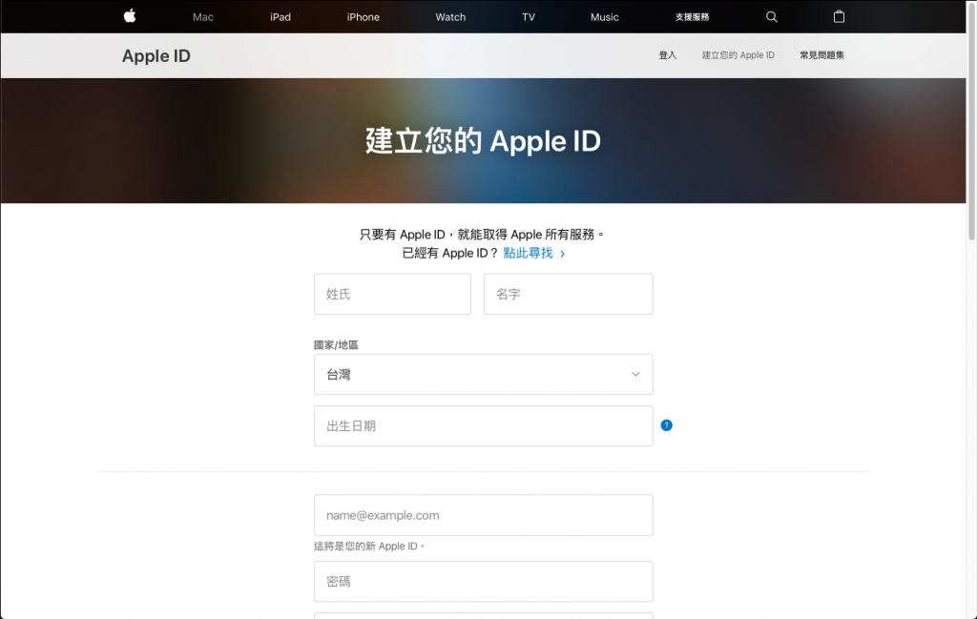Focus the 出生日期 input field
The image size is (977, 619).
484,426
